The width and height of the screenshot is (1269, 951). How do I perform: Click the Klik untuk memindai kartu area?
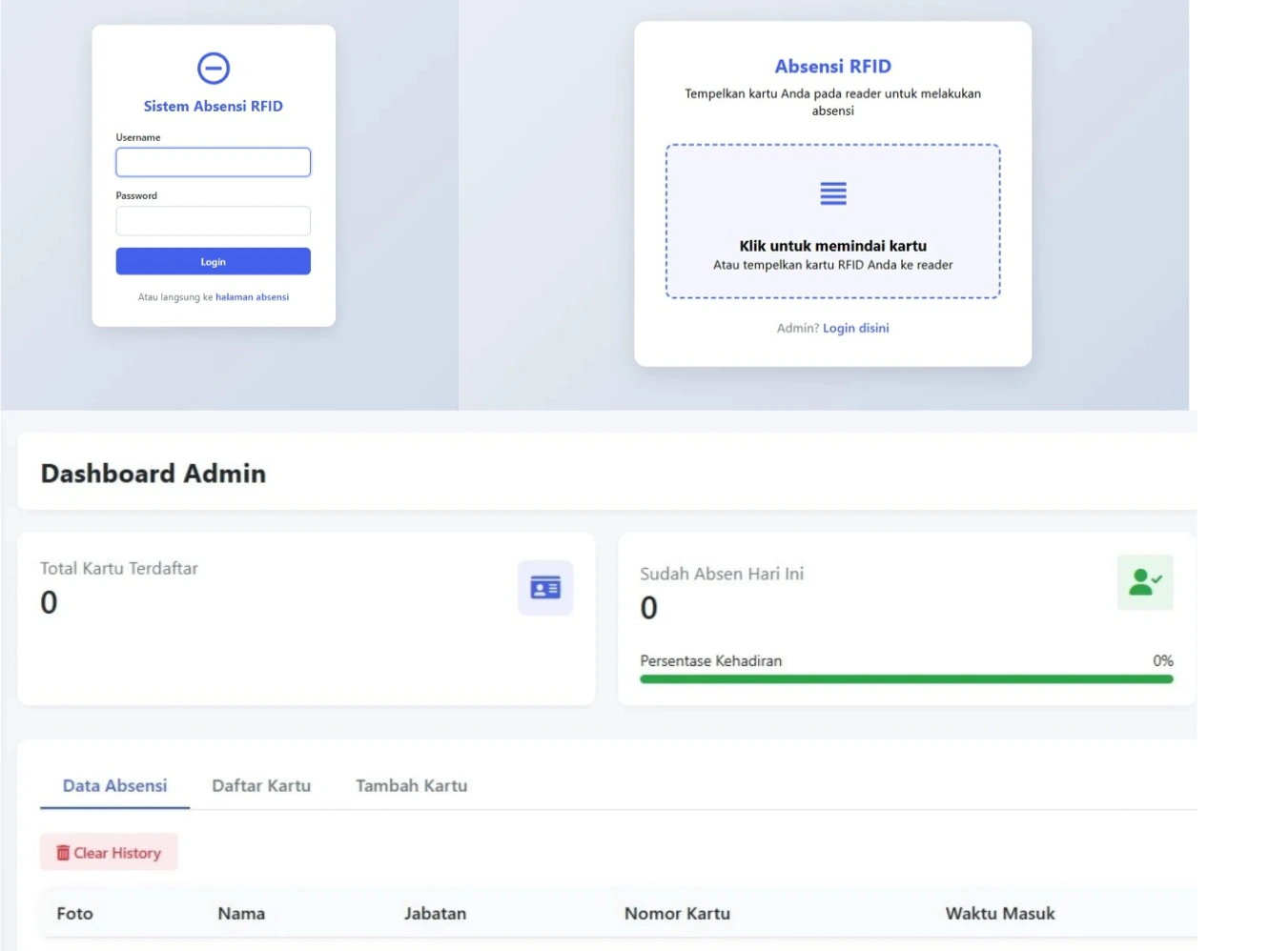point(833,221)
